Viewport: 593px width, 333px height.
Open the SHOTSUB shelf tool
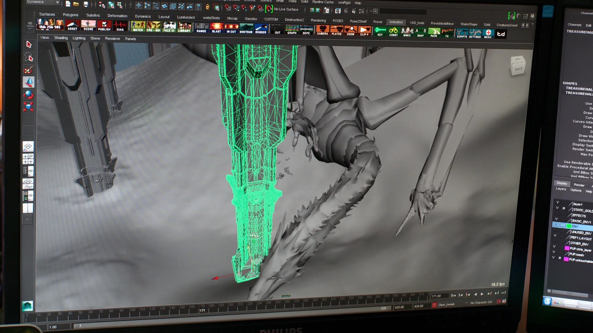tap(246, 29)
